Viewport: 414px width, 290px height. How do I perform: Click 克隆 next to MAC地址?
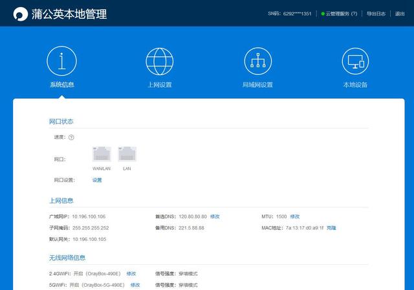pyautogui.click(x=331, y=228)
